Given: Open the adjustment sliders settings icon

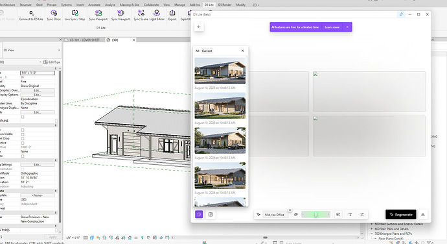Looking at the screenshot, I should point(362,215).
